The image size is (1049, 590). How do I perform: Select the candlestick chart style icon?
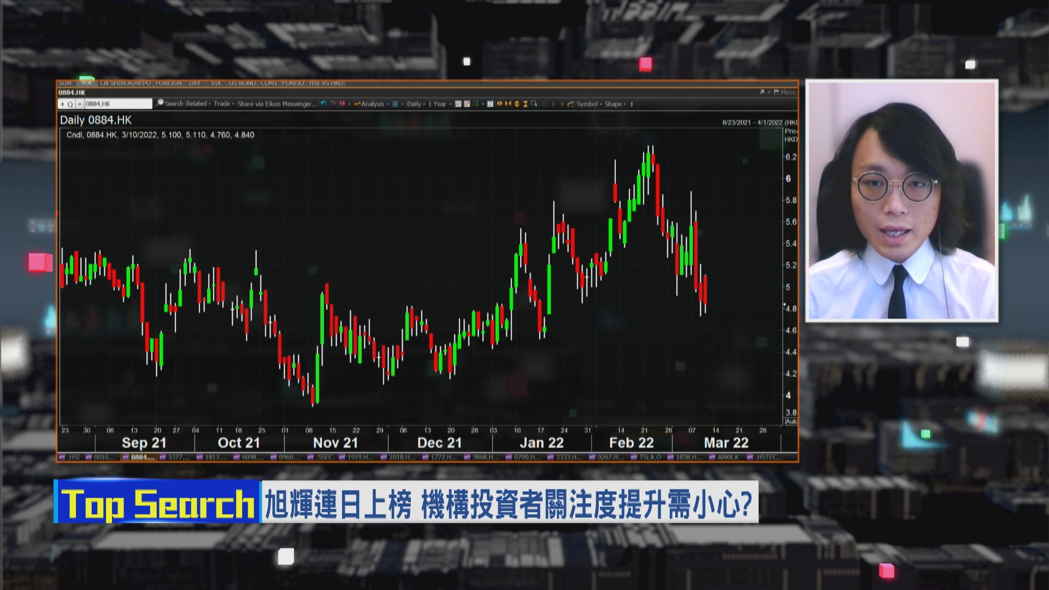342,104
